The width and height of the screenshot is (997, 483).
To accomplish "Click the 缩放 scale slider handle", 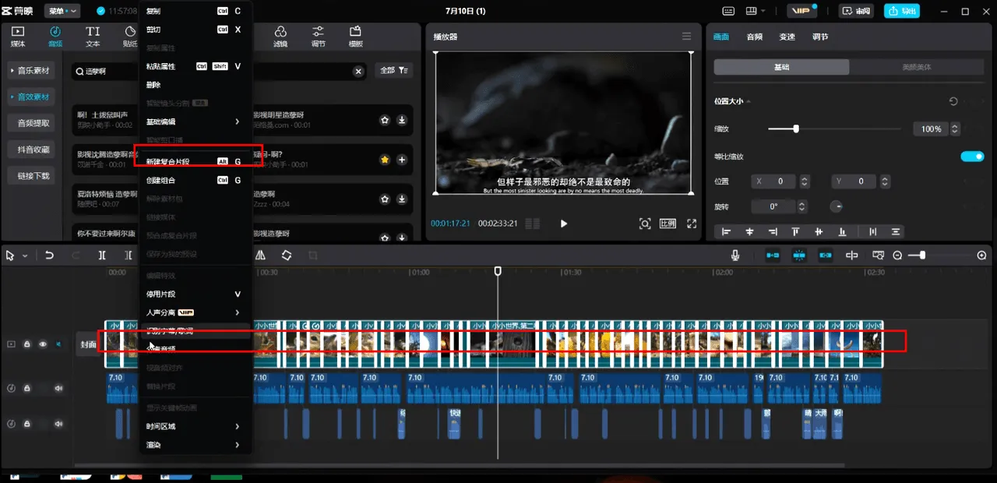I will pos(795,129).
